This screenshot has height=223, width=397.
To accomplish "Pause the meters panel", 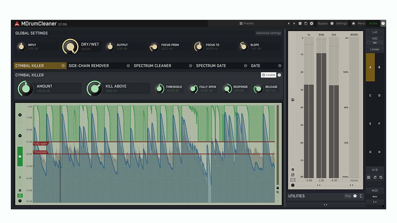I will coord(293,169).
